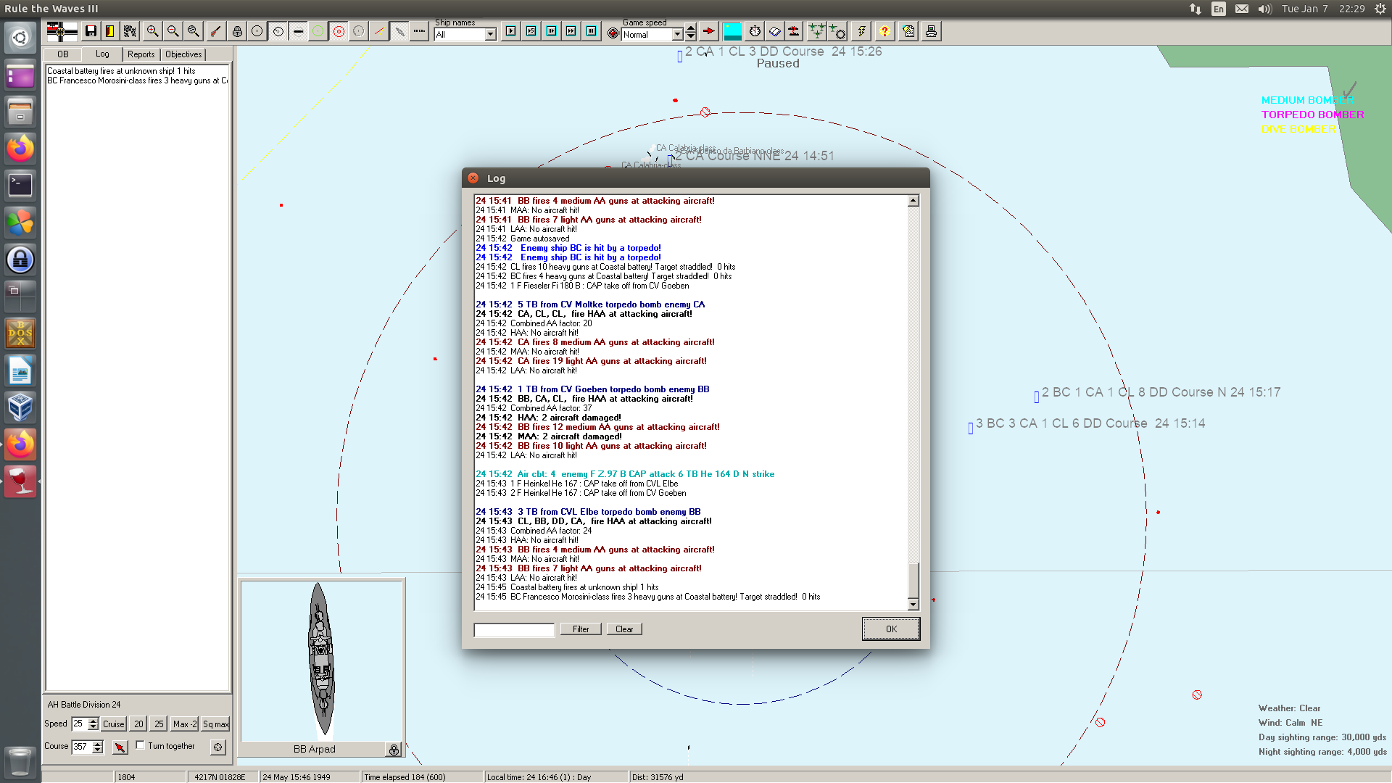Click the Max -2 speed button
The width and height of the screenshot is (1392, 783).
tap(185, 724)
